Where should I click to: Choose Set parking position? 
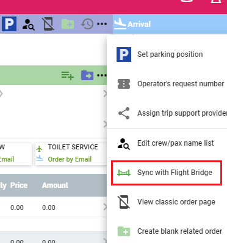point(167,54)
